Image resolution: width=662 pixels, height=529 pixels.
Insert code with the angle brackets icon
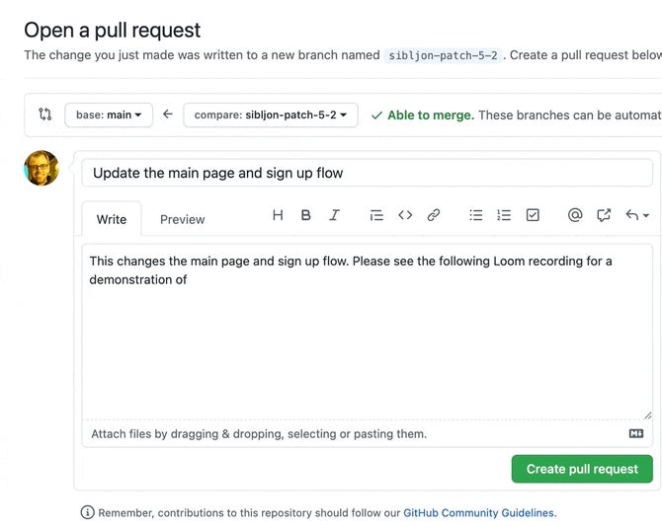coord(405,215)
